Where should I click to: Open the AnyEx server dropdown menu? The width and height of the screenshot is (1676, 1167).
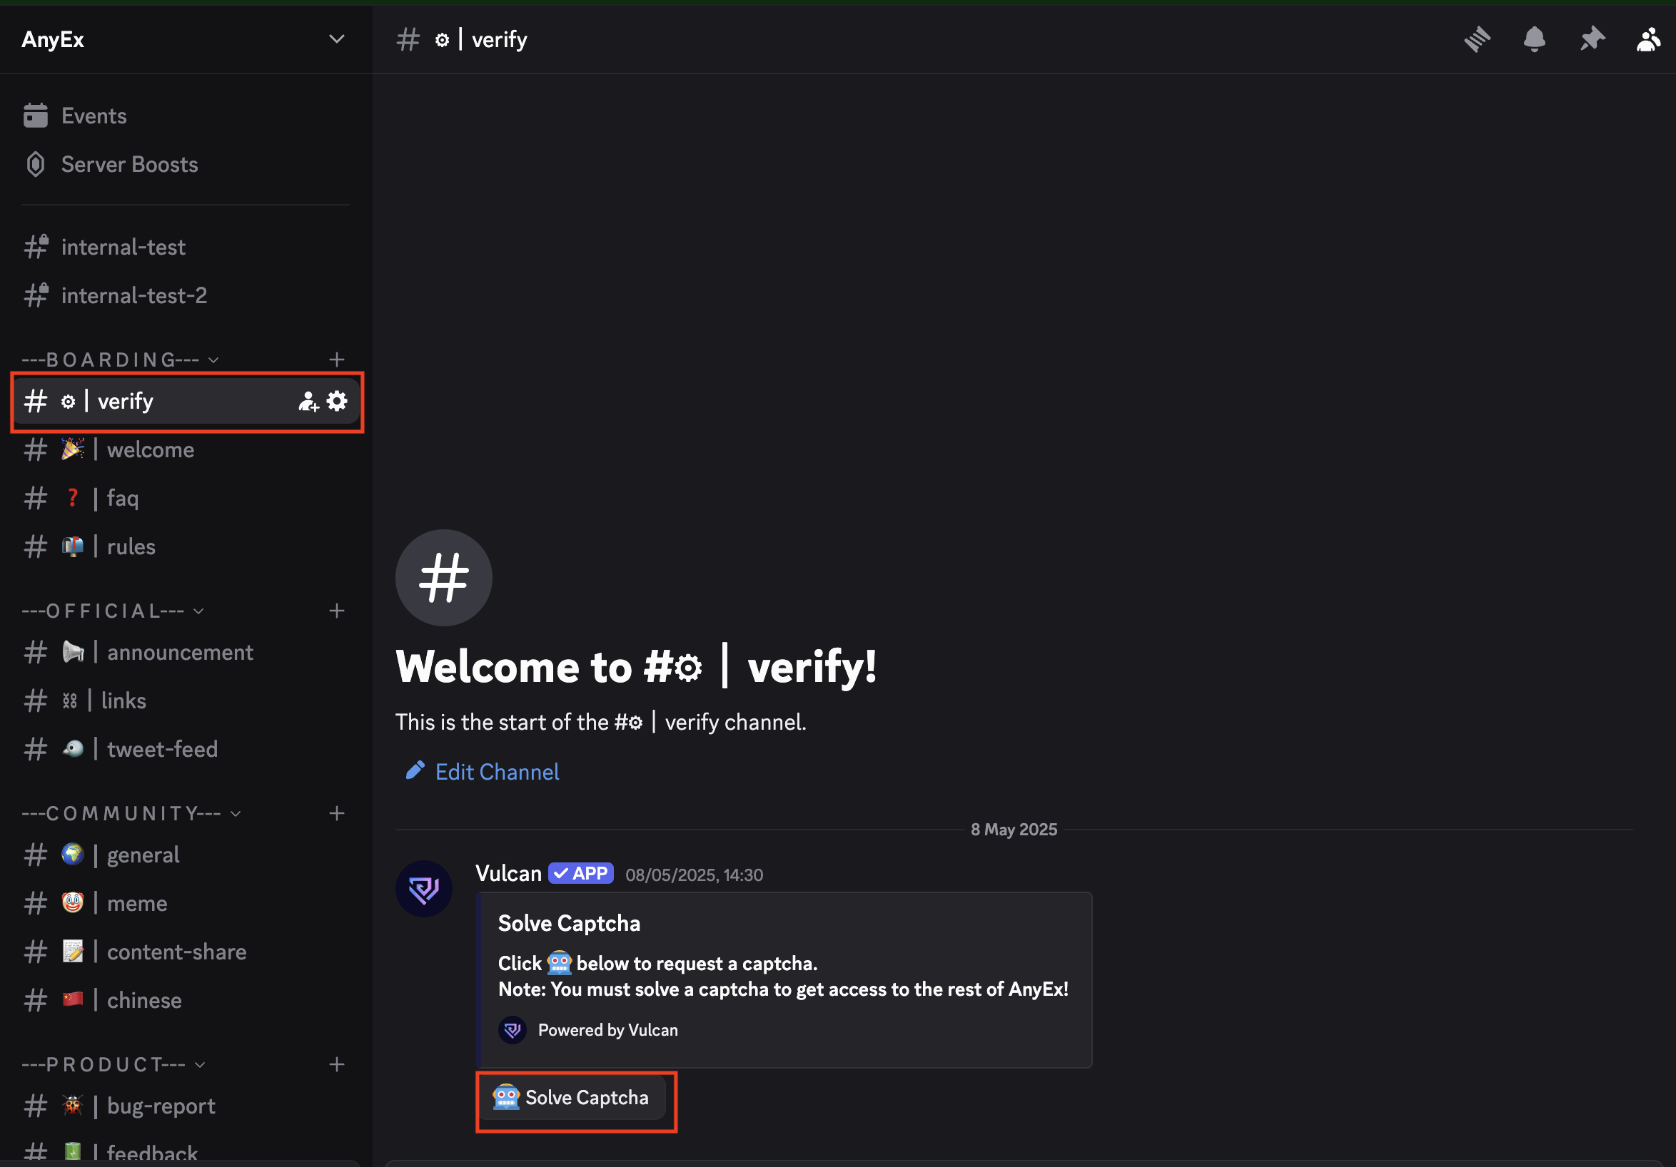pos(336,39)
